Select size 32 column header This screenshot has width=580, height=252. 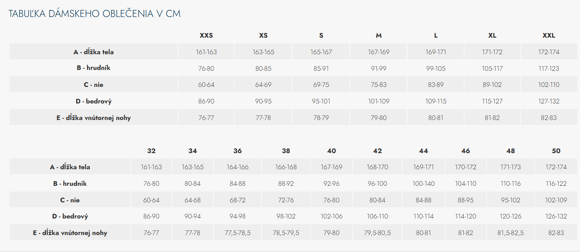(x=151, y=151)
